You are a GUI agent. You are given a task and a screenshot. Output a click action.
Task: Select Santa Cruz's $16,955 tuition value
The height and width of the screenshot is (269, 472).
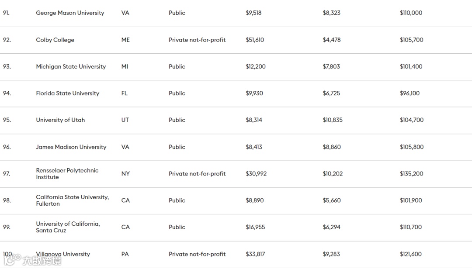tap(255, 227)
